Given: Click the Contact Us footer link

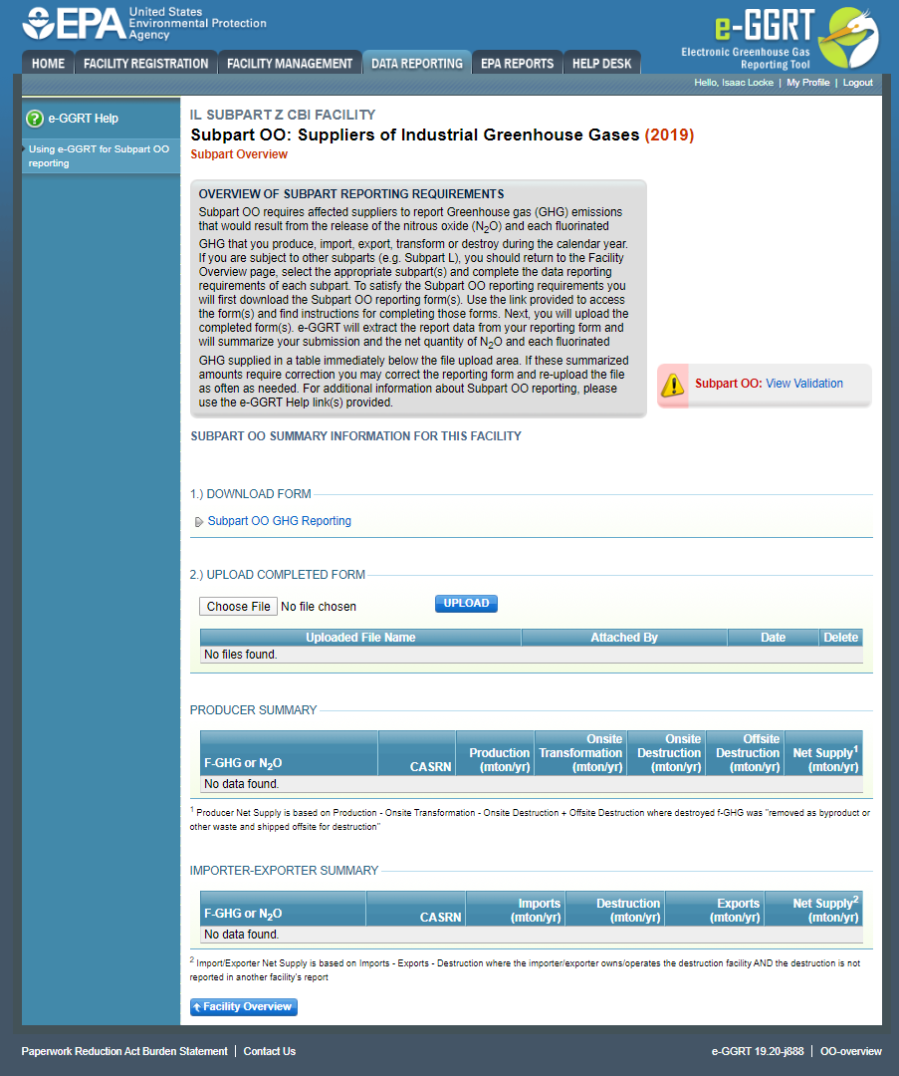Looking at the screenshot, I should coord(270,1051).
